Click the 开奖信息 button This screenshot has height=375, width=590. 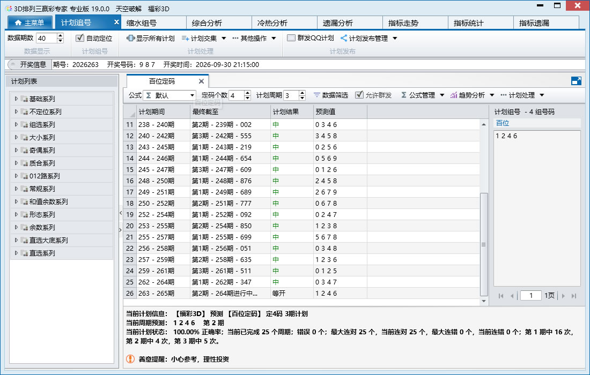click(x=29, y=65)
